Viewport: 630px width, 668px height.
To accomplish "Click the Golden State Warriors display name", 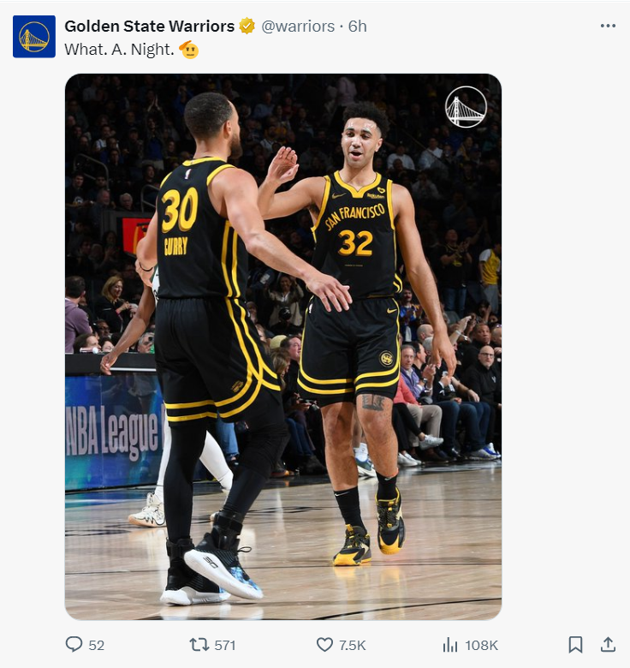I will 149,27.
